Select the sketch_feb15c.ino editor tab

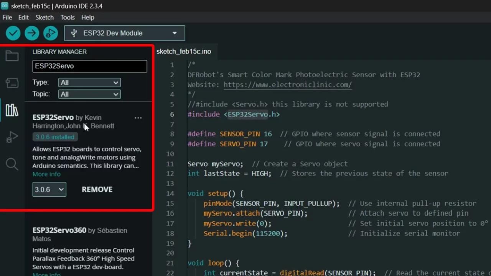[184, 51]
